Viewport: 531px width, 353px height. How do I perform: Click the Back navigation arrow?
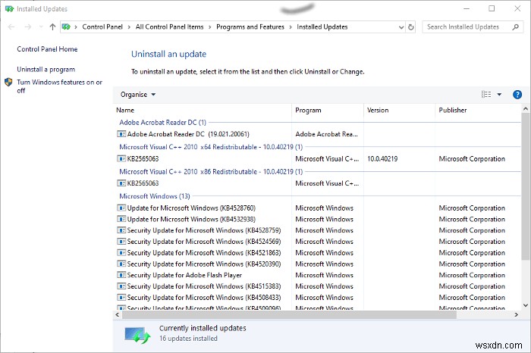pos(11,27)
